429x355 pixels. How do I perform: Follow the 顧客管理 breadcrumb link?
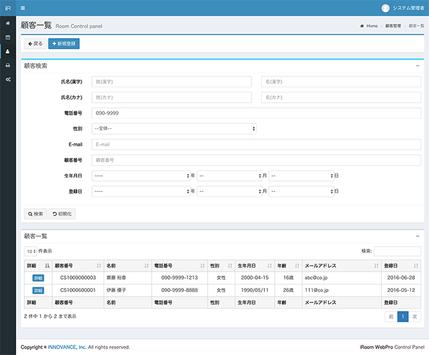[393, 26]
